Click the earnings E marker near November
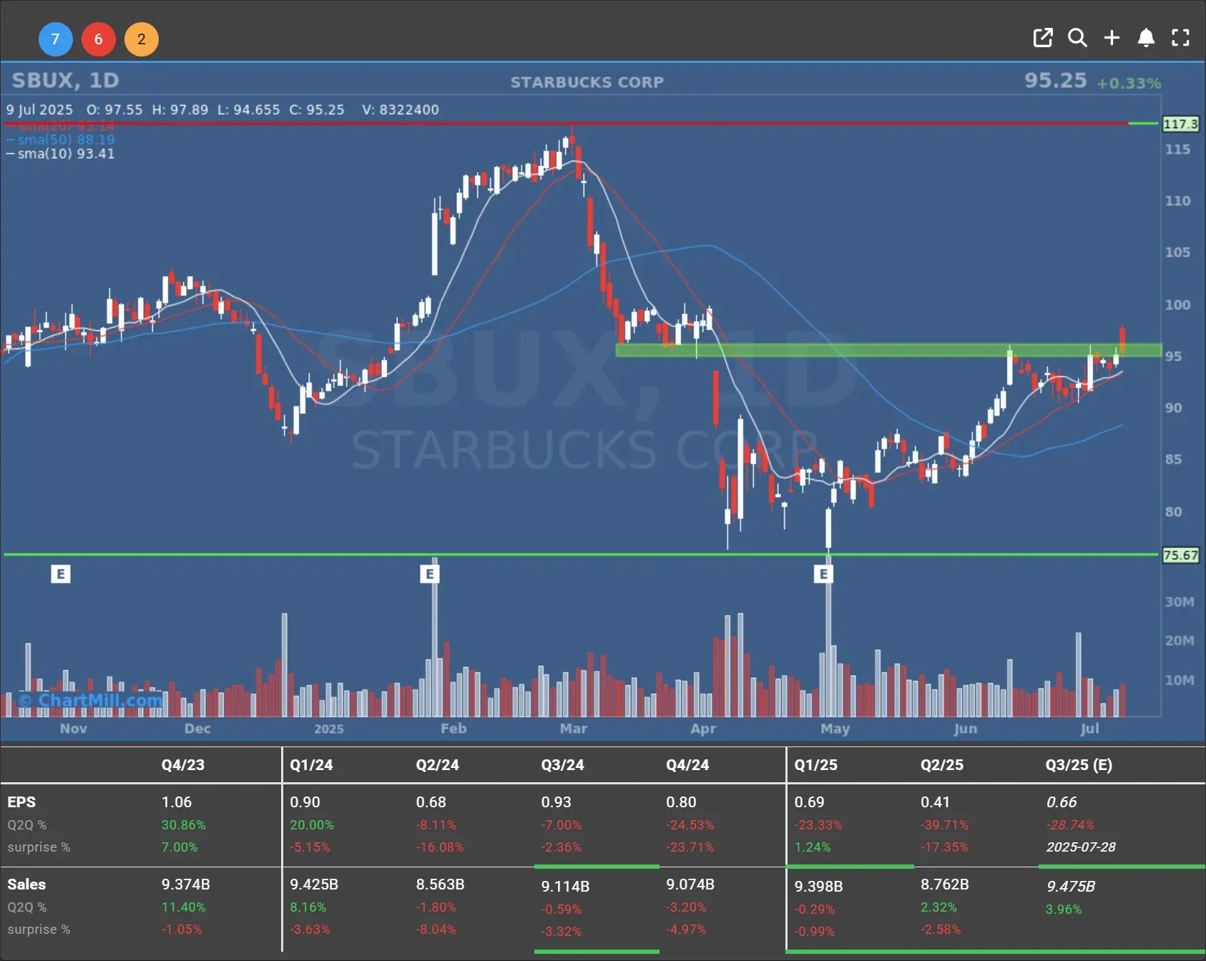 61,573
